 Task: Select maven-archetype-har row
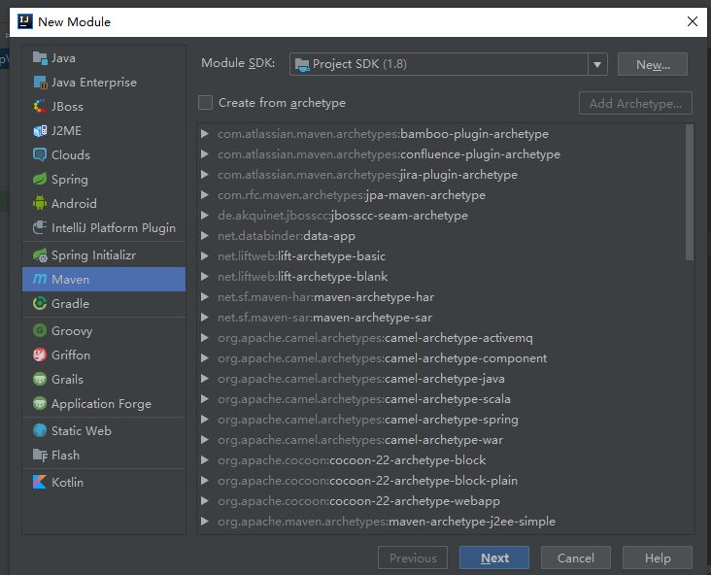(441, 297)
